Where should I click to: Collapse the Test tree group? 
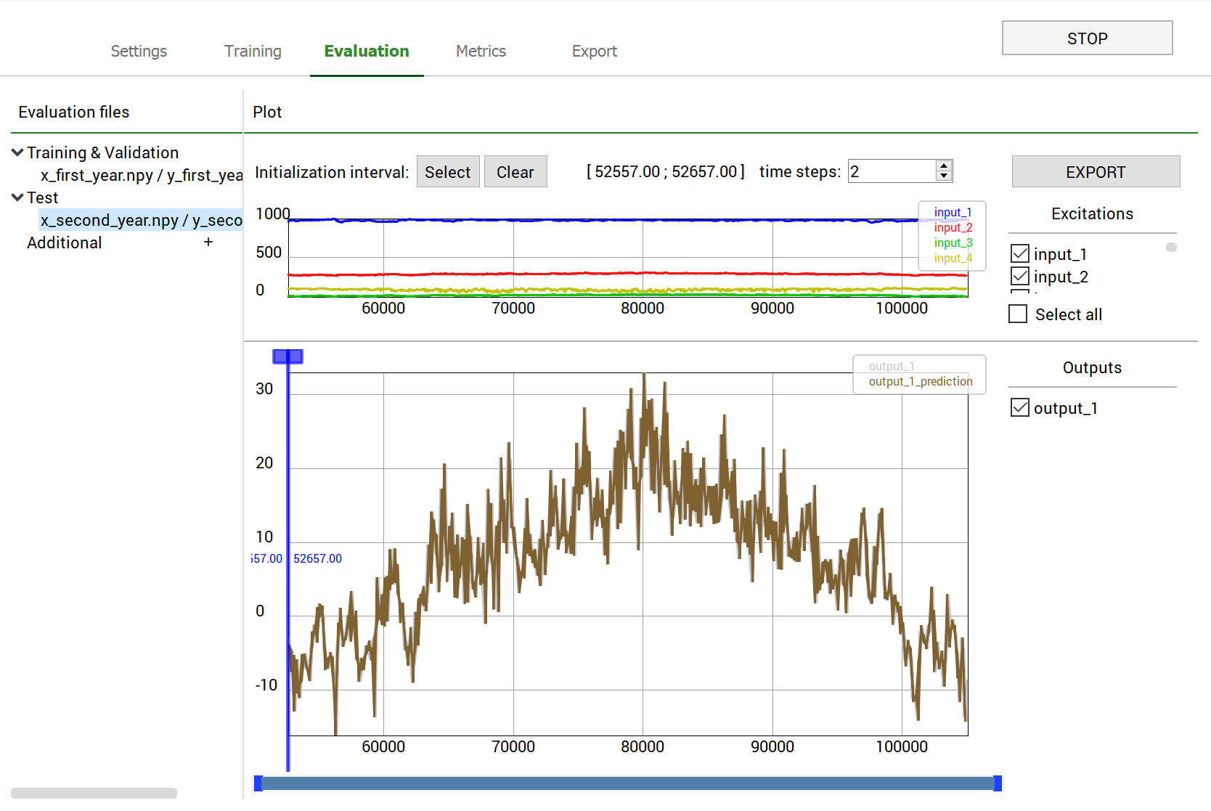point(17,197)
